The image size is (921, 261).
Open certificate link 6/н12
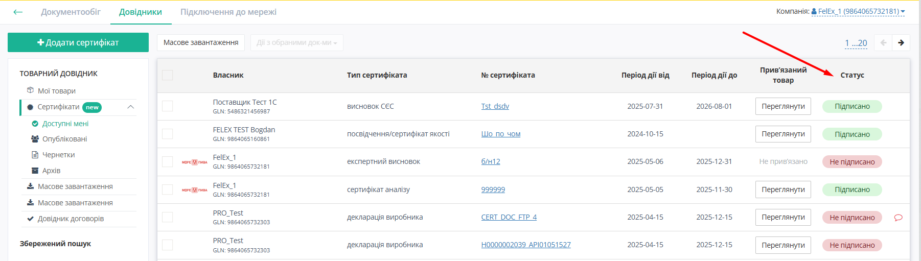491,161
